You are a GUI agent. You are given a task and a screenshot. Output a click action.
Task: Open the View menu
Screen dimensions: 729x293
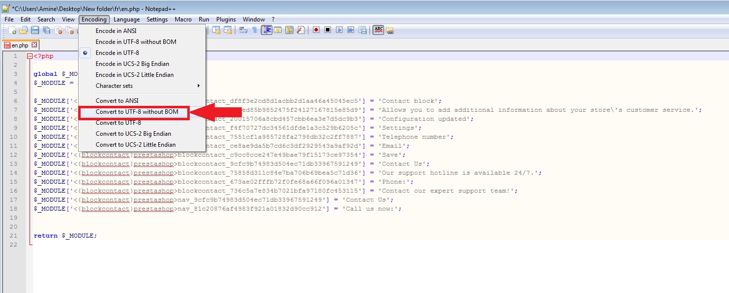click(68, 19)
